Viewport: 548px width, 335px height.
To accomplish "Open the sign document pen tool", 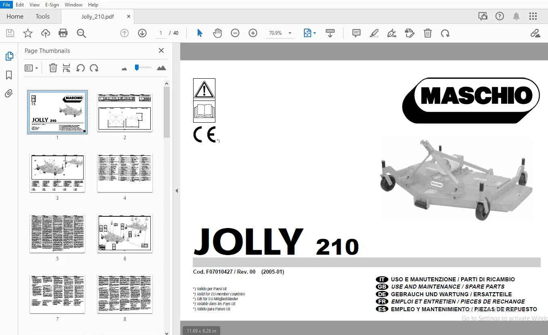I will (392, 33).
